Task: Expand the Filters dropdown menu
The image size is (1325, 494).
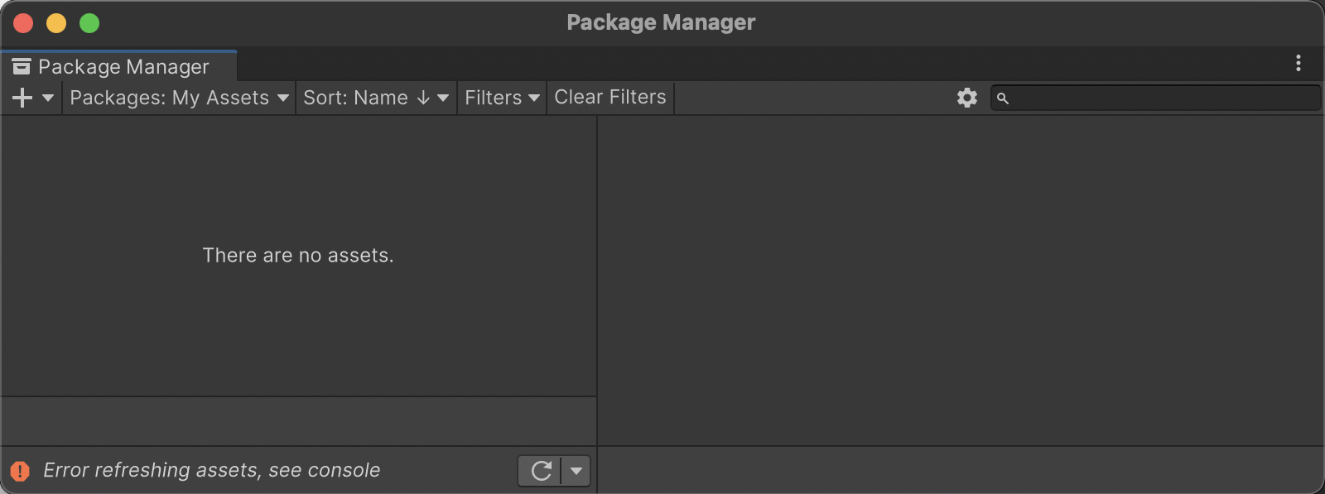Action: point(502,98)
